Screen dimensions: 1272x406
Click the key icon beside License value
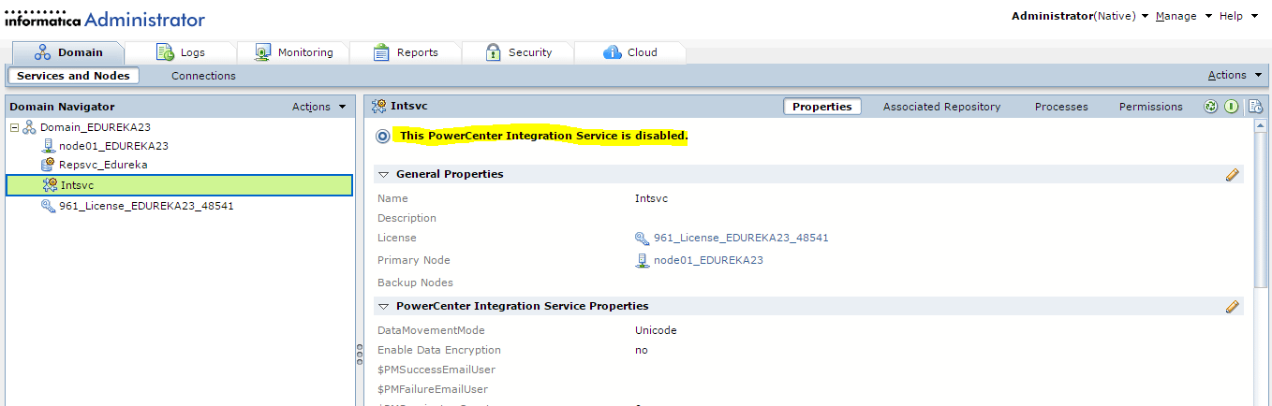[642, 238]
